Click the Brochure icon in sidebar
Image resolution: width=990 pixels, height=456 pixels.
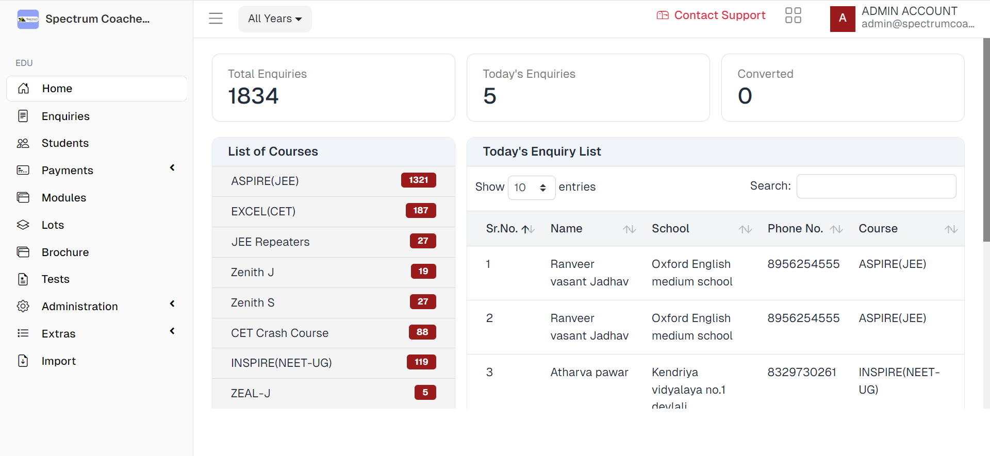click(23, 252)
